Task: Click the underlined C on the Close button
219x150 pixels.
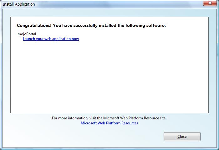Action: [x=179, y=137]
